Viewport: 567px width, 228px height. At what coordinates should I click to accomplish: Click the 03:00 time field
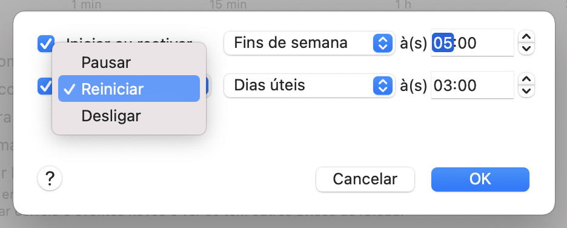pos(472,85)
